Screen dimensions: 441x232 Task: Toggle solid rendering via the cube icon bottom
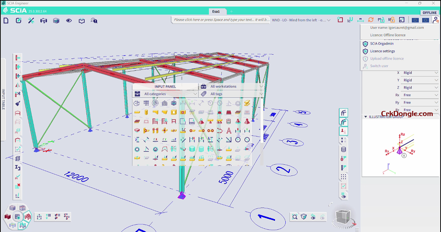304,217
